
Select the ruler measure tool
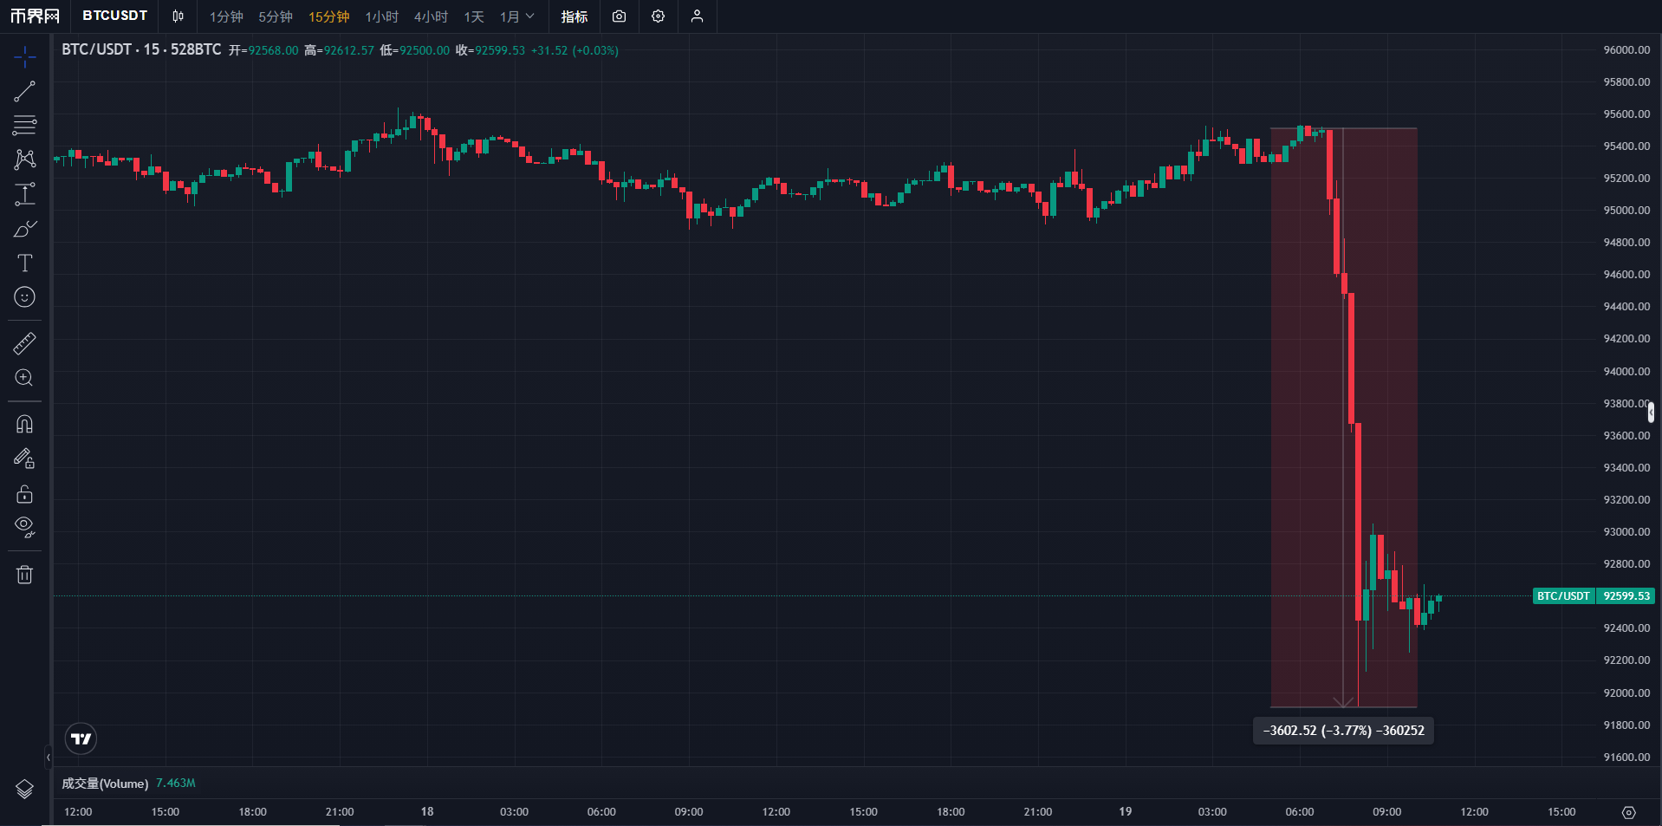24,344
